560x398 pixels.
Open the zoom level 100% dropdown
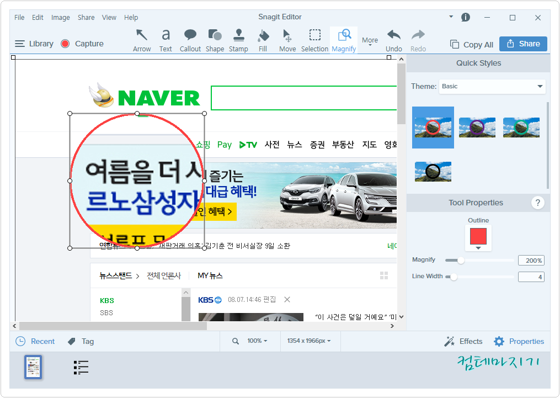point(257,341)
